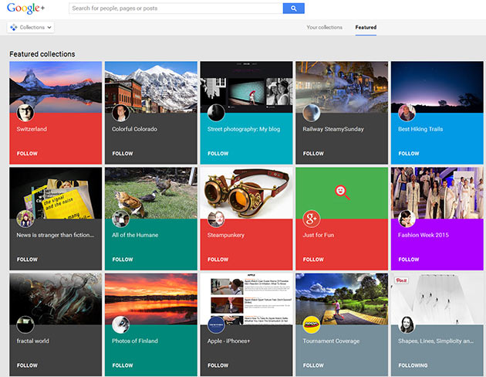The width and height of the screenshot is (486, 377).
Task: Select the Featured tab
Action: click(x=366, y=28)
